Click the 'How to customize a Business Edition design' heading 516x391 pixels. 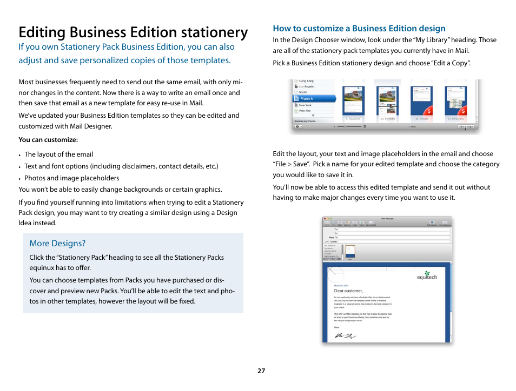(x=359, y=29)
